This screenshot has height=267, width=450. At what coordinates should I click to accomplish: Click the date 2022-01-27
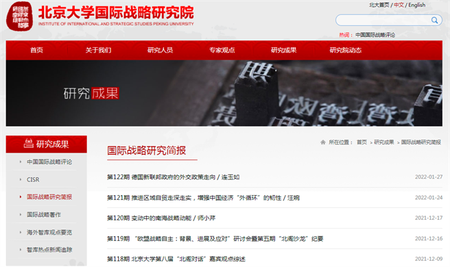pos(429,177)
